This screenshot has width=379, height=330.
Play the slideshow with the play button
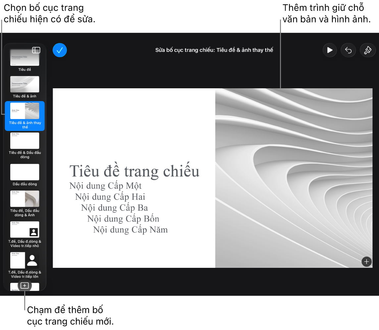tap(330, 50)
